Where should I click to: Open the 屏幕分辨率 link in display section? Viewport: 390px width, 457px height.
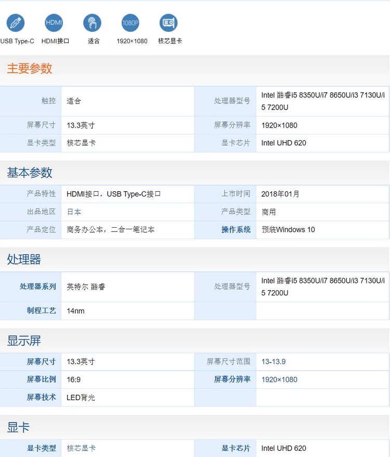[x=232, y=379]
